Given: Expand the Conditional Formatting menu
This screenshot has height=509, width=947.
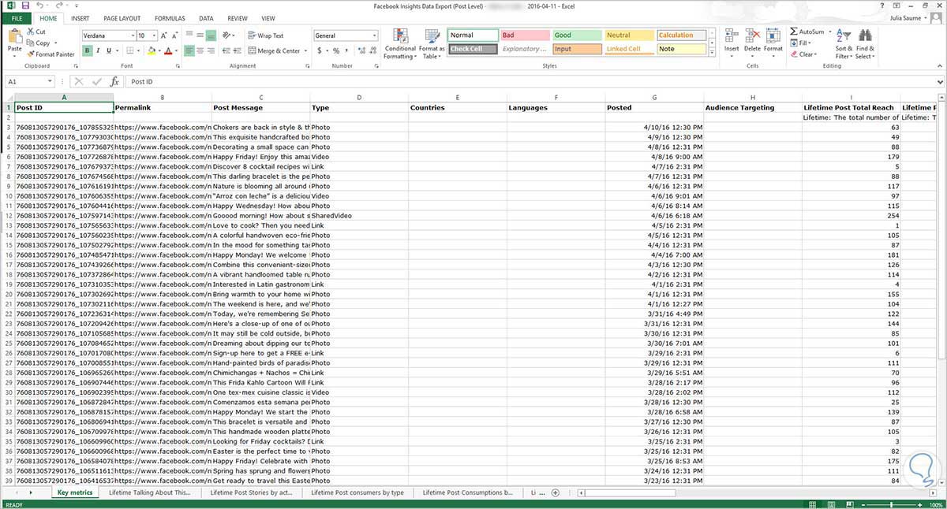Looking at the screenshot, I should (401, 44).
